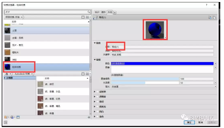The width and height of the screenshot is (224, 128).
Task: Enable the 反射率 checkbox
Action: tap(98, 92)
